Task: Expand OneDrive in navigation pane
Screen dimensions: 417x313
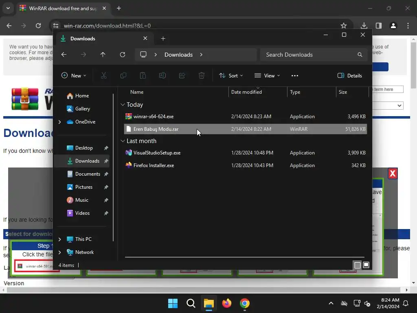Action: tap(59, 122)
